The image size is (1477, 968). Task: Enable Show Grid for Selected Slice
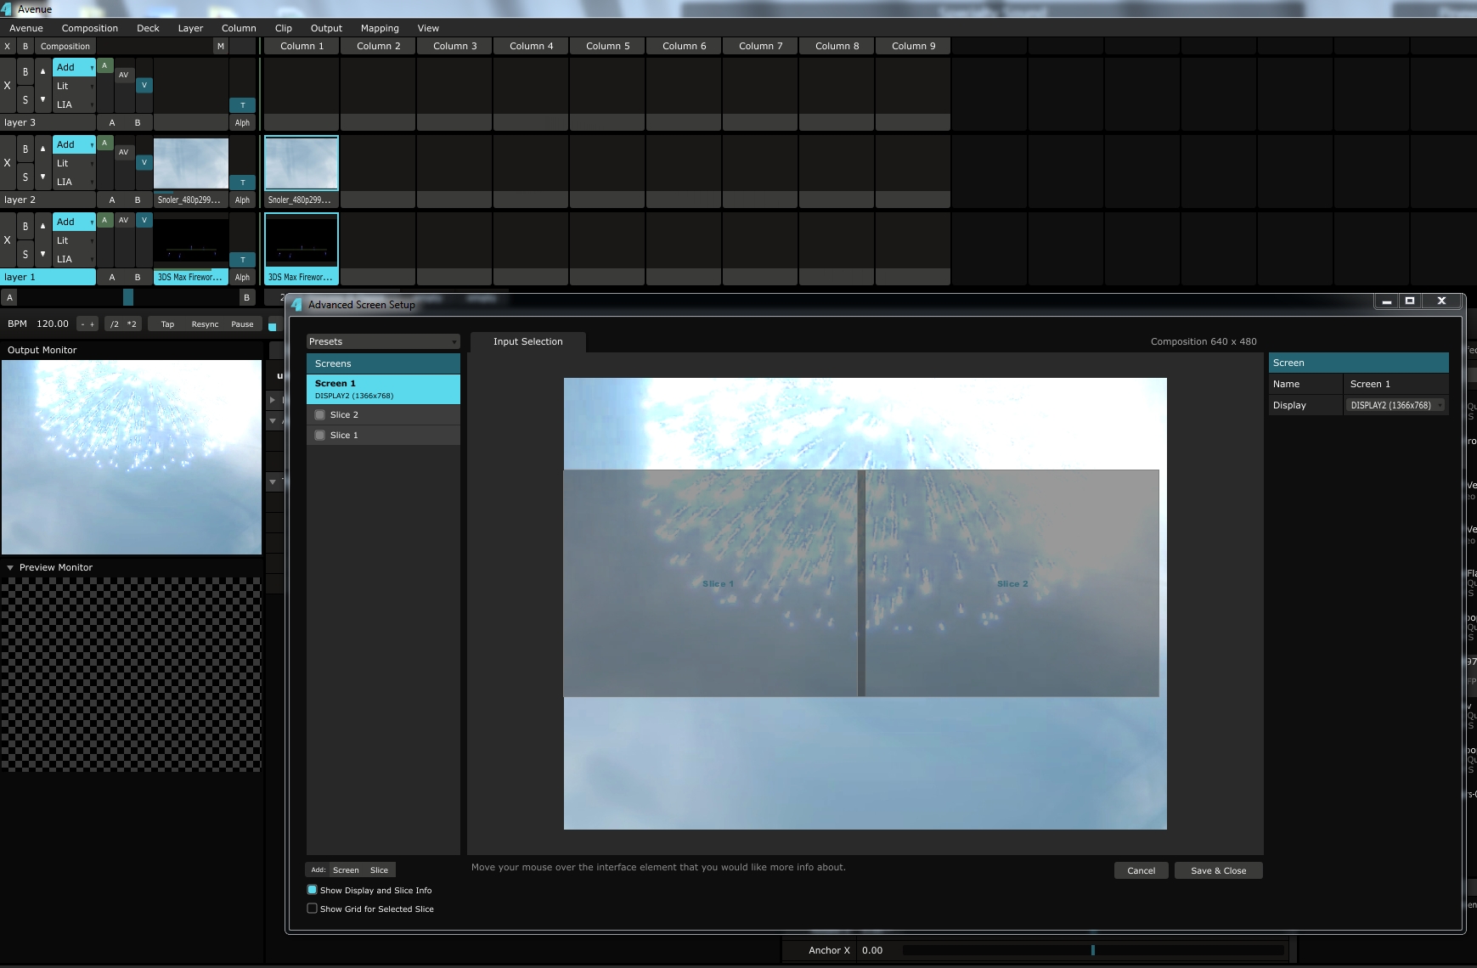pyautogui.click(x=313, y=909)
